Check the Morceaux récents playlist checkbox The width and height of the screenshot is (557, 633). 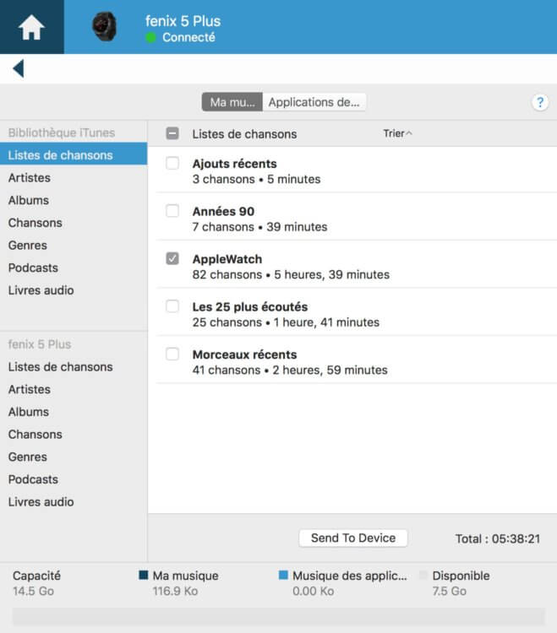tap(172, 354)
